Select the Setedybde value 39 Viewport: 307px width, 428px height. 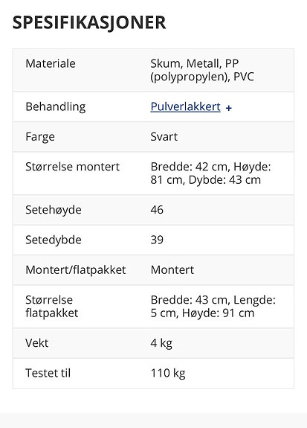point(157,240)
